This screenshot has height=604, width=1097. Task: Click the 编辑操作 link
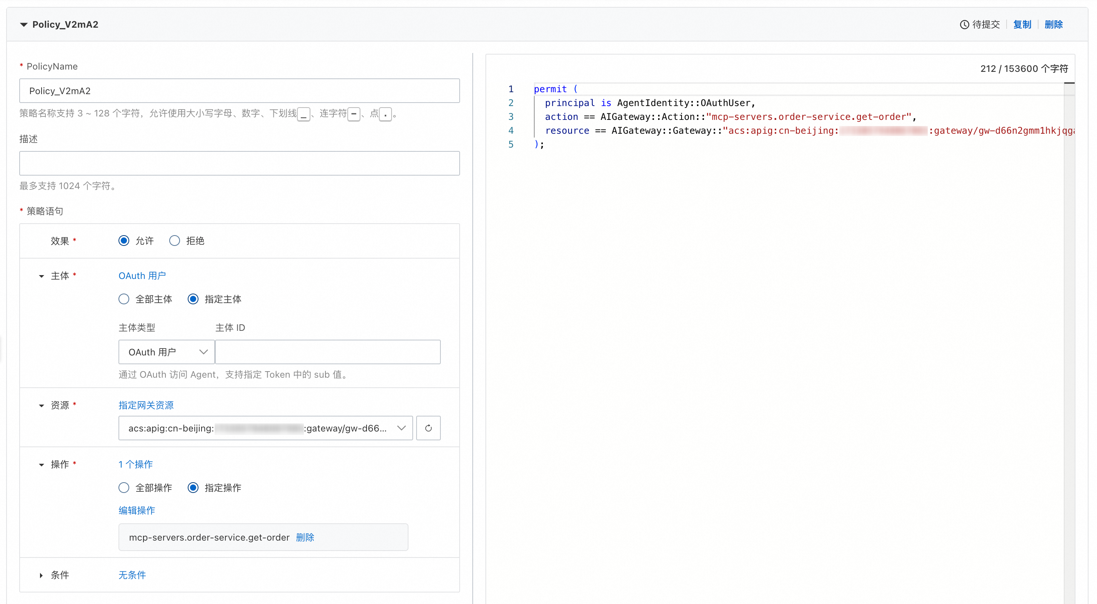pos(137,510)
